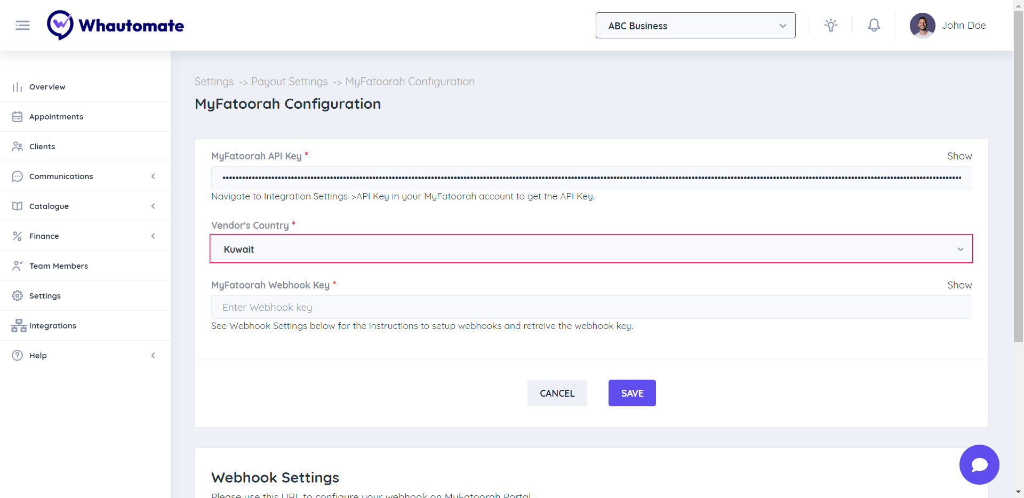The width and height of the screenshot is (1024, 498).
Task: Open the chat support bubble
Action: point(979,464)
